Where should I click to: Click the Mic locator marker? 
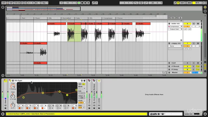(x=50, y=18)
